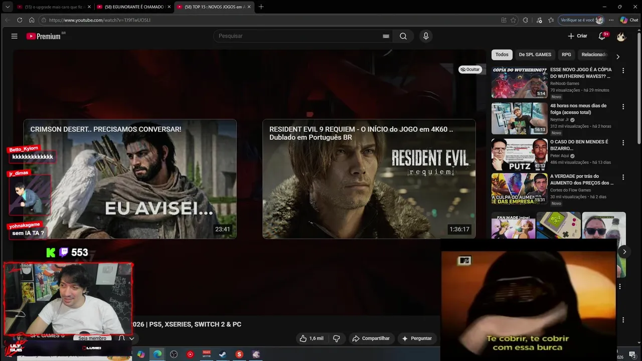Viewport: 642px width, 361px height.
Task: Open Voicemeeter from the taskbar
Action: click(x=206, y=354)
